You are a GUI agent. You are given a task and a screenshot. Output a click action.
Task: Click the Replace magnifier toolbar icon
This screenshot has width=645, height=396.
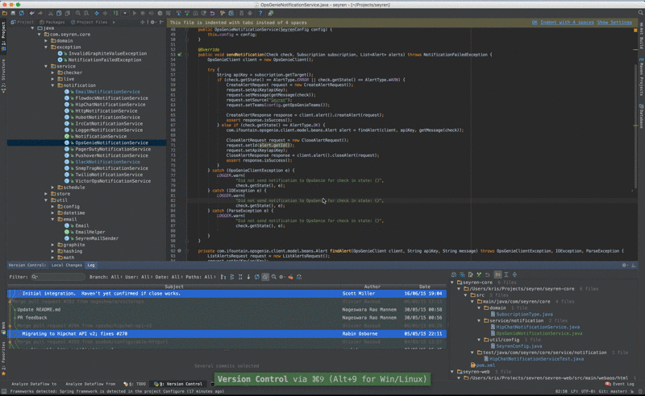tap(86, 13)
